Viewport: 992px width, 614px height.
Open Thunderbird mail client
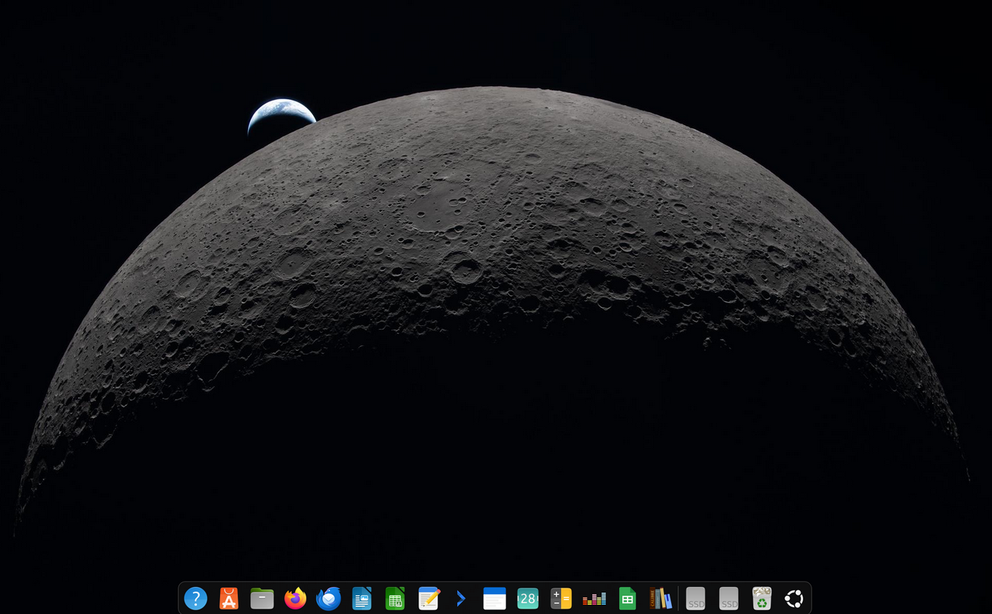(329, 599)
